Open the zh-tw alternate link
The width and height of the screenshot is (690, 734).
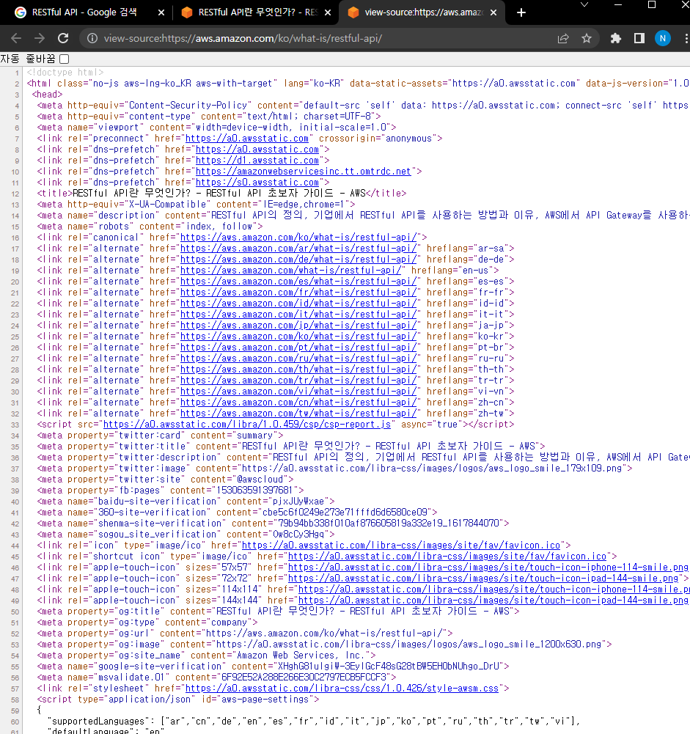pos(298,414)
